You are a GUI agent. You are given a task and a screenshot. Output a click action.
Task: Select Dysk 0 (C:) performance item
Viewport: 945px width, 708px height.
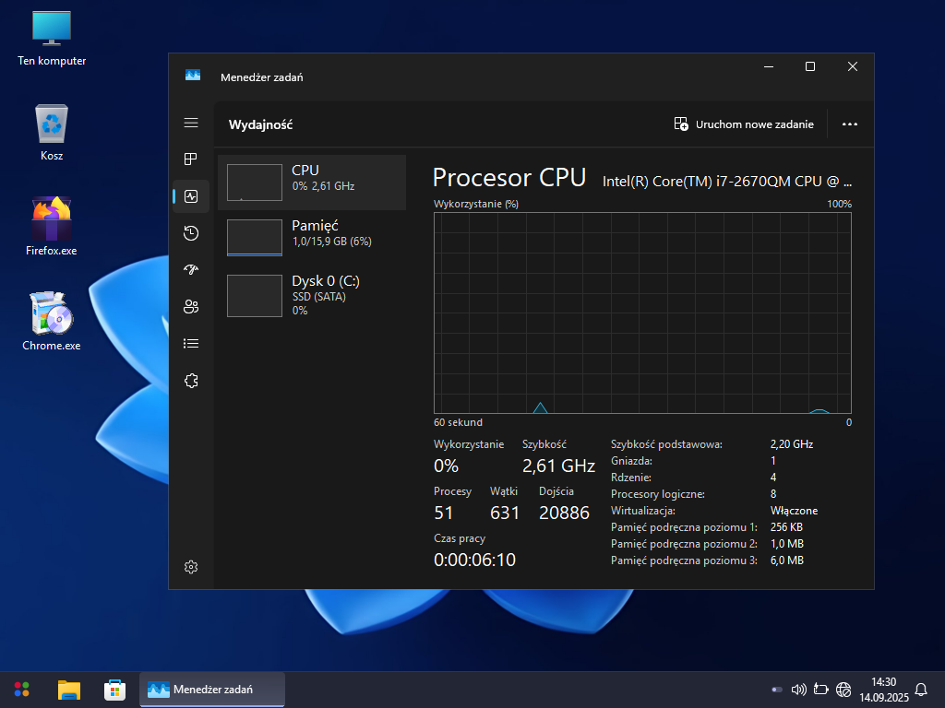click(x=312, y=292)
